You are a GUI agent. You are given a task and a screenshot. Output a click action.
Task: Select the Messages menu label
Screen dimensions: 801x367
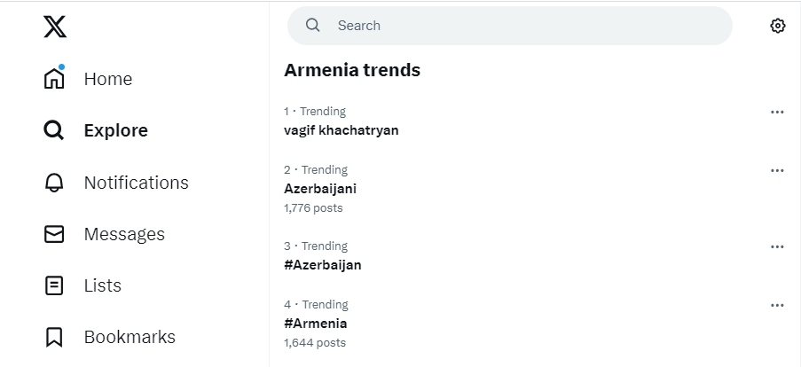124,234
